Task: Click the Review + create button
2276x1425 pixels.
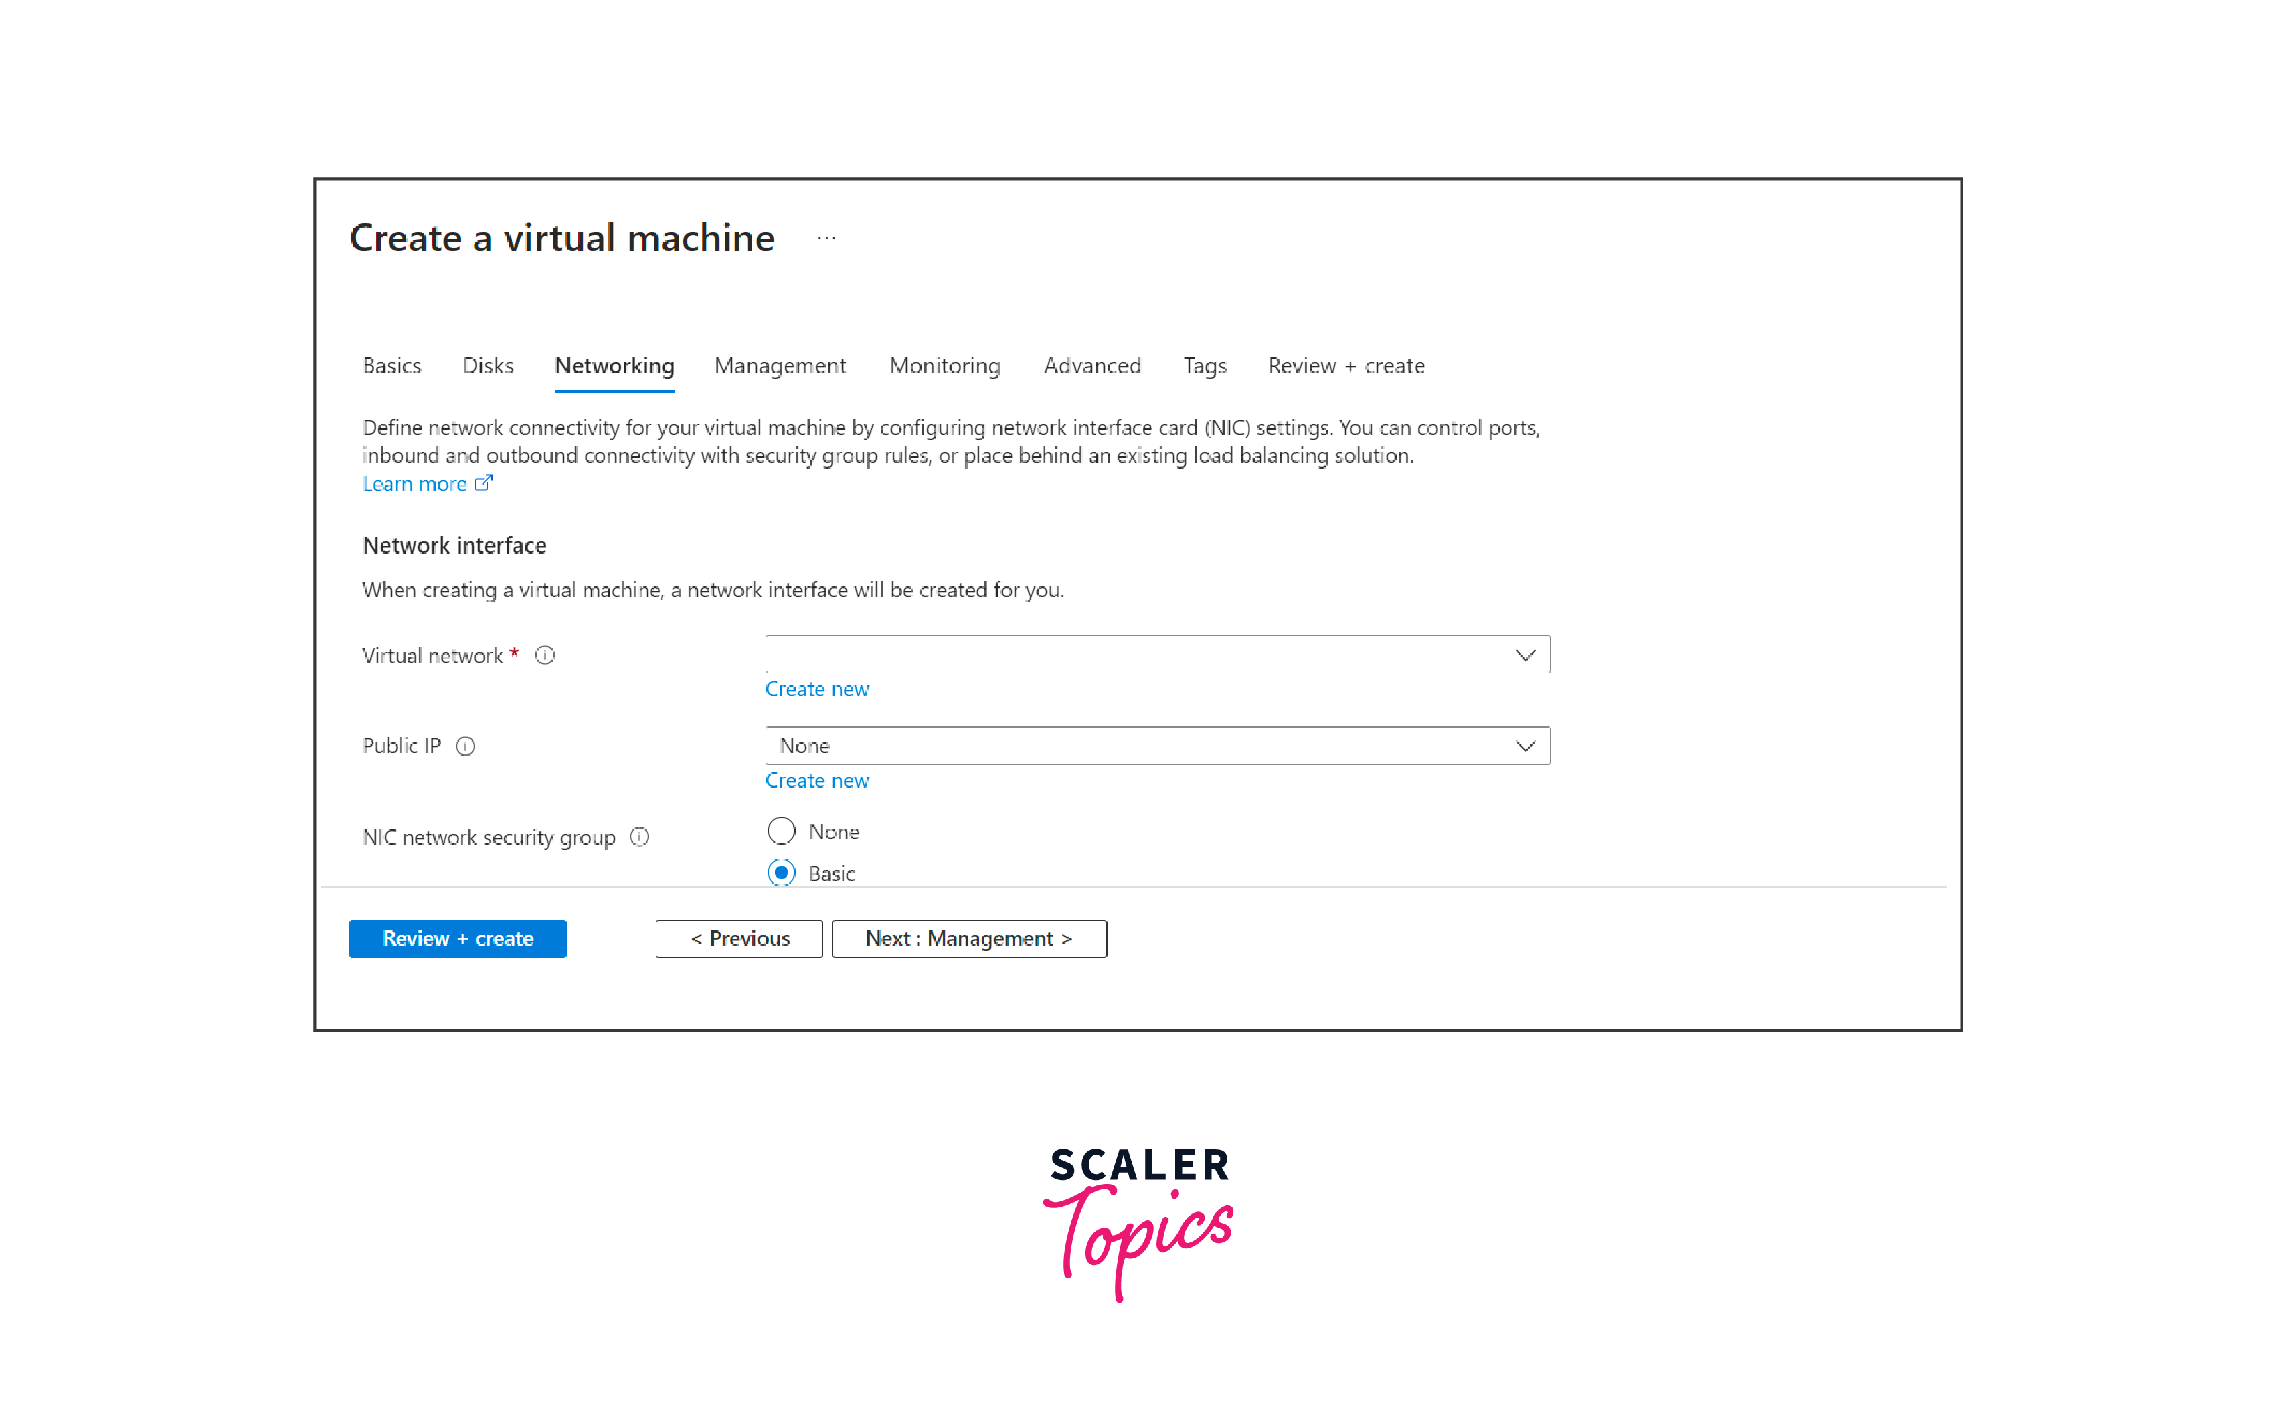Action: (x=456, y=939)
